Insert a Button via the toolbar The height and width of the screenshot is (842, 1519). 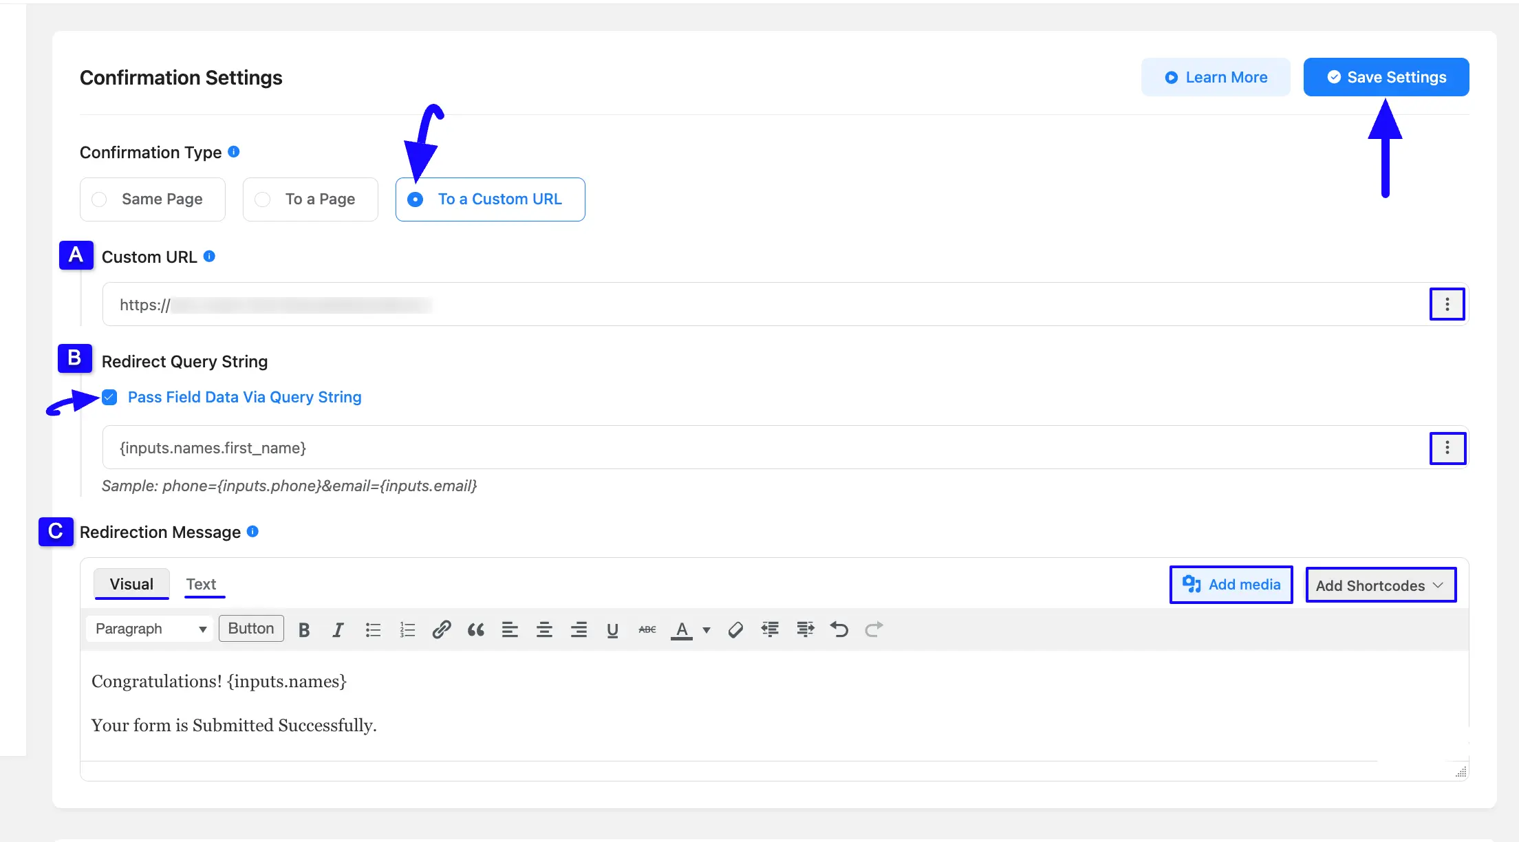click(251, 629)
